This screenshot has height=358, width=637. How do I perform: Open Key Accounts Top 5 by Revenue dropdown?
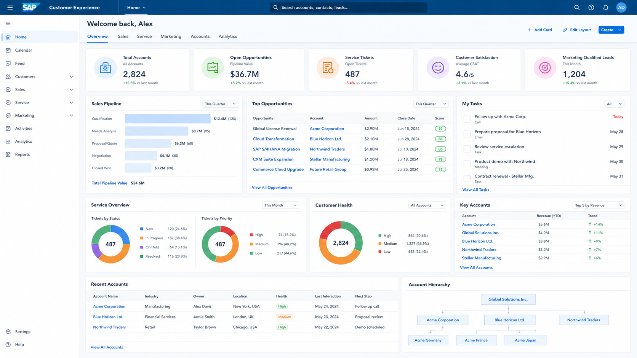[x=598, y=205]
